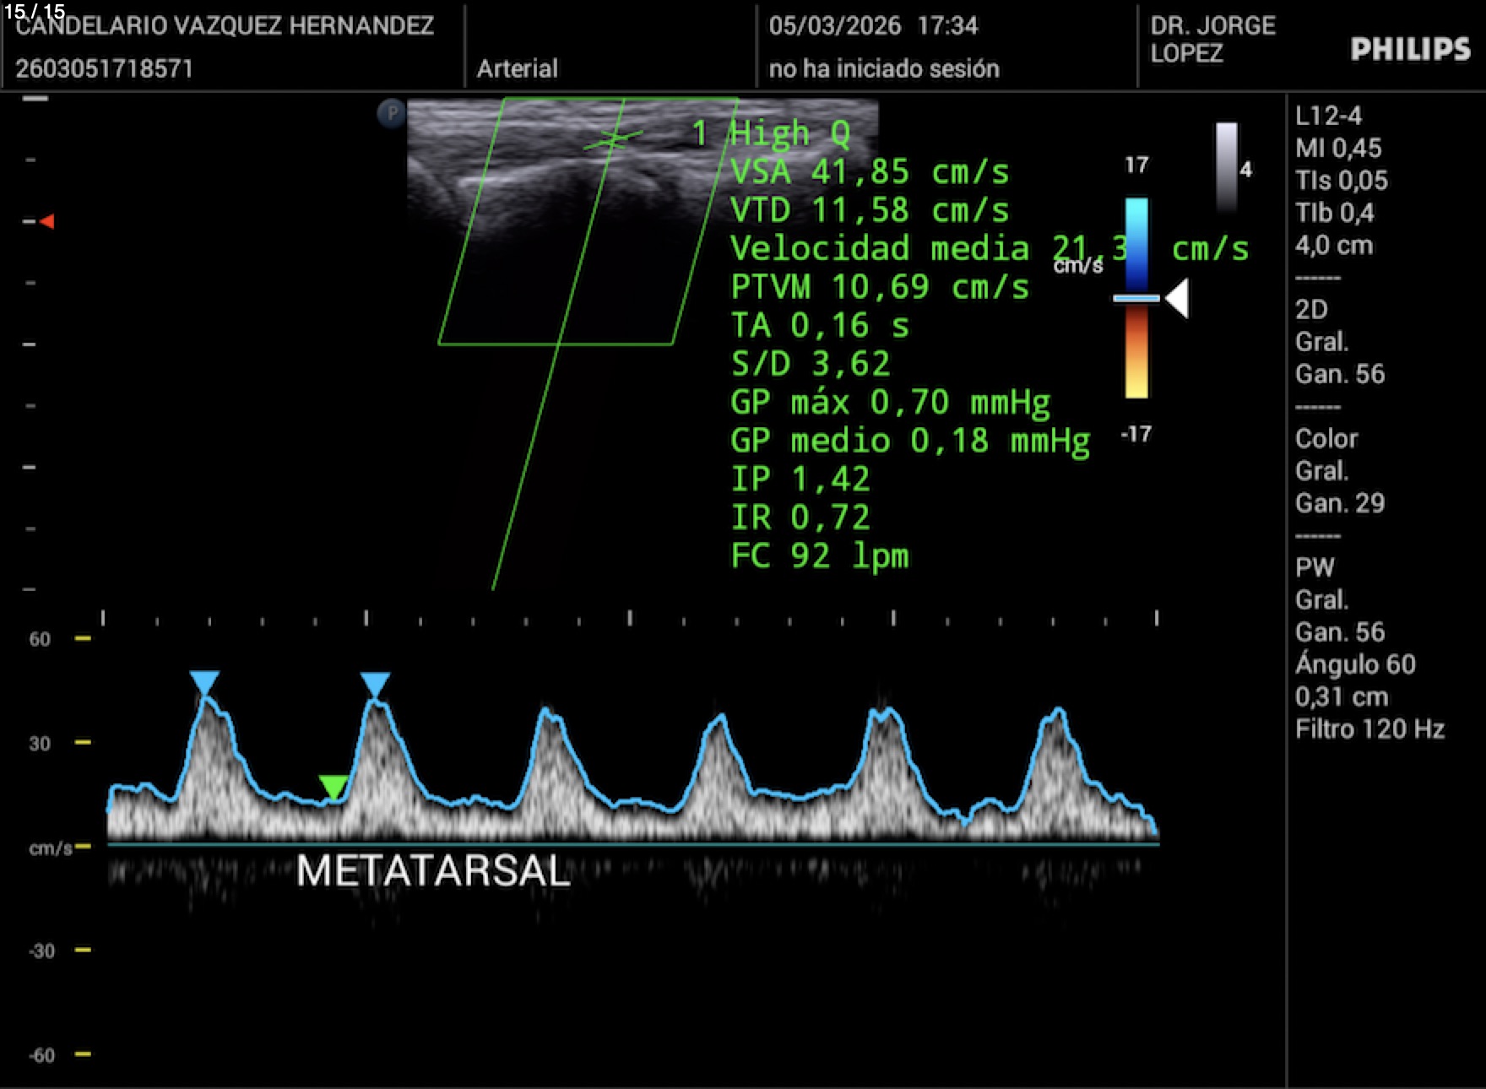The width and height of the screenshot is (1486, 1089).
Task: Click the 15 / 15 image counter
Action: pos(35,11)
